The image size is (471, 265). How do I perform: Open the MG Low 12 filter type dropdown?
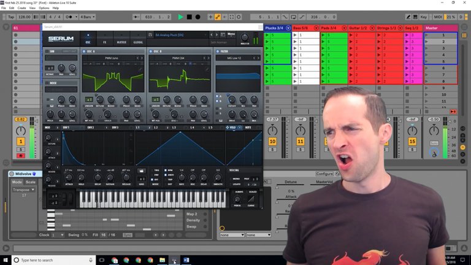234,58
